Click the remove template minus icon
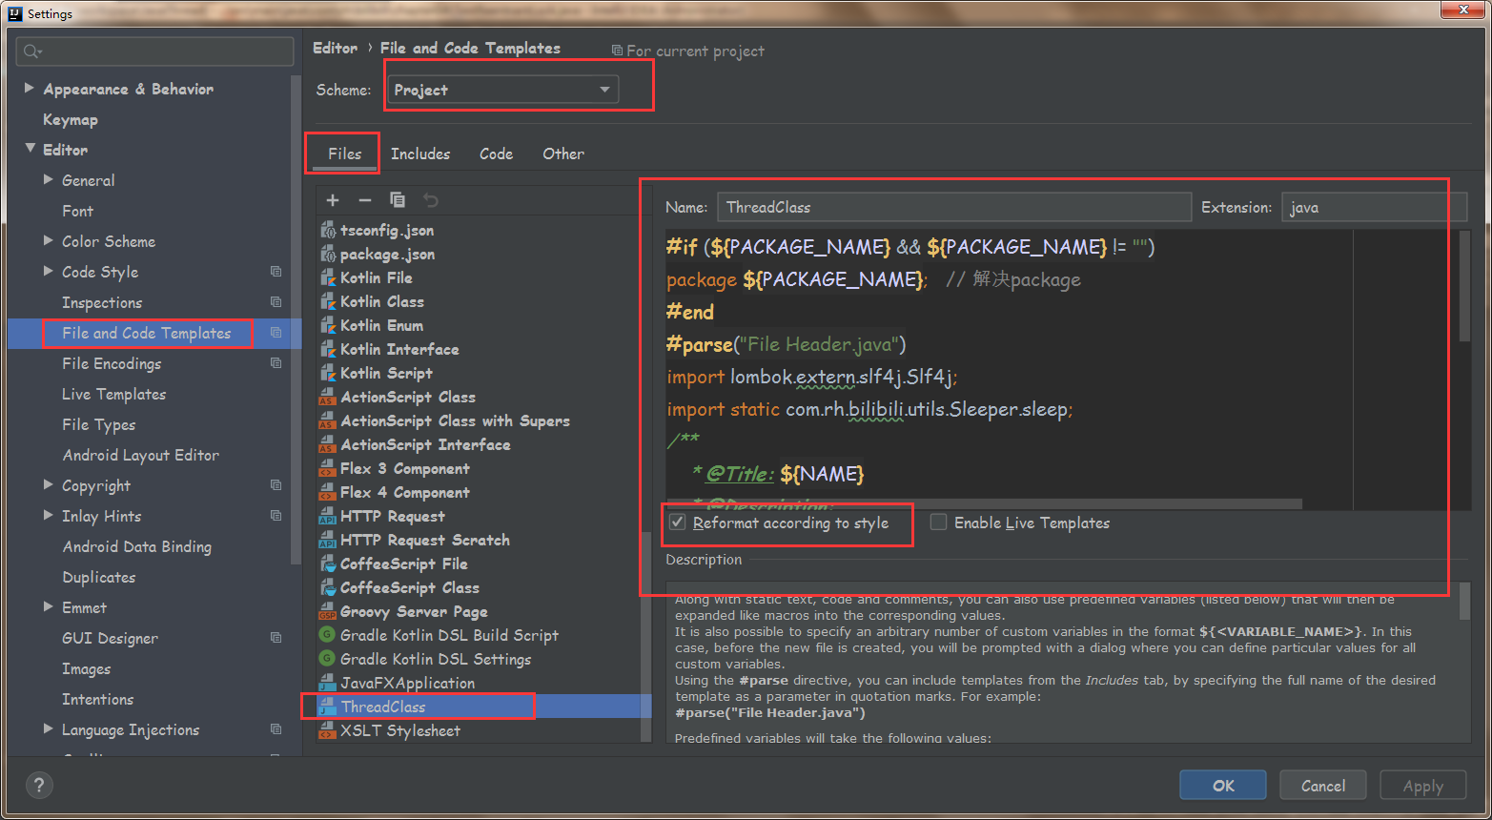1492x820 pixels. (364, 200)
